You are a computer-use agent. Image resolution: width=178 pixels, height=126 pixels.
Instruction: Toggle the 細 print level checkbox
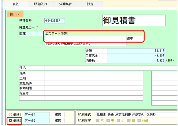click(x=129, y=121)
